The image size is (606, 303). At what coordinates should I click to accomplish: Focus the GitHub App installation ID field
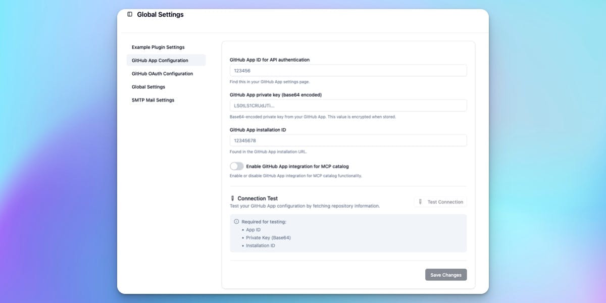click(x=348, y=140)
